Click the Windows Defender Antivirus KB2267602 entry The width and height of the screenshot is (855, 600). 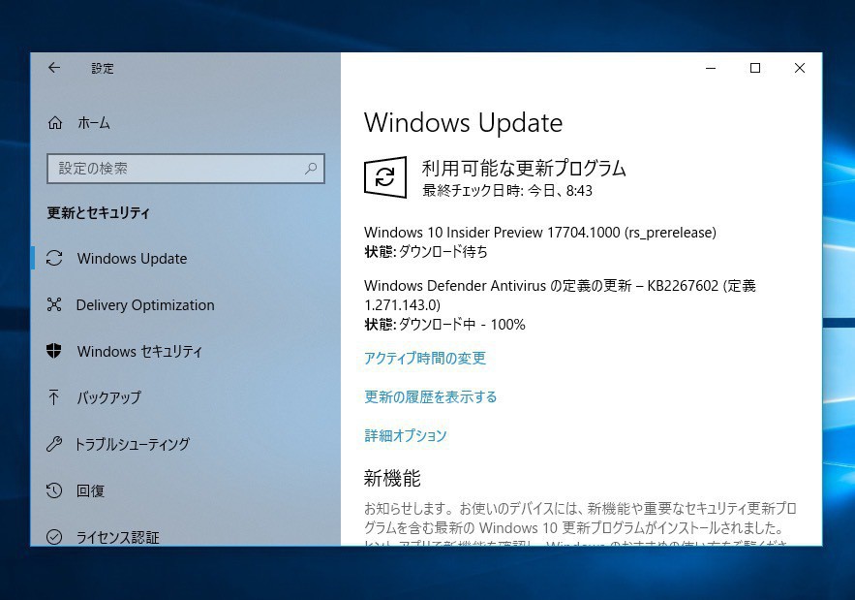[x=560, y=295]
